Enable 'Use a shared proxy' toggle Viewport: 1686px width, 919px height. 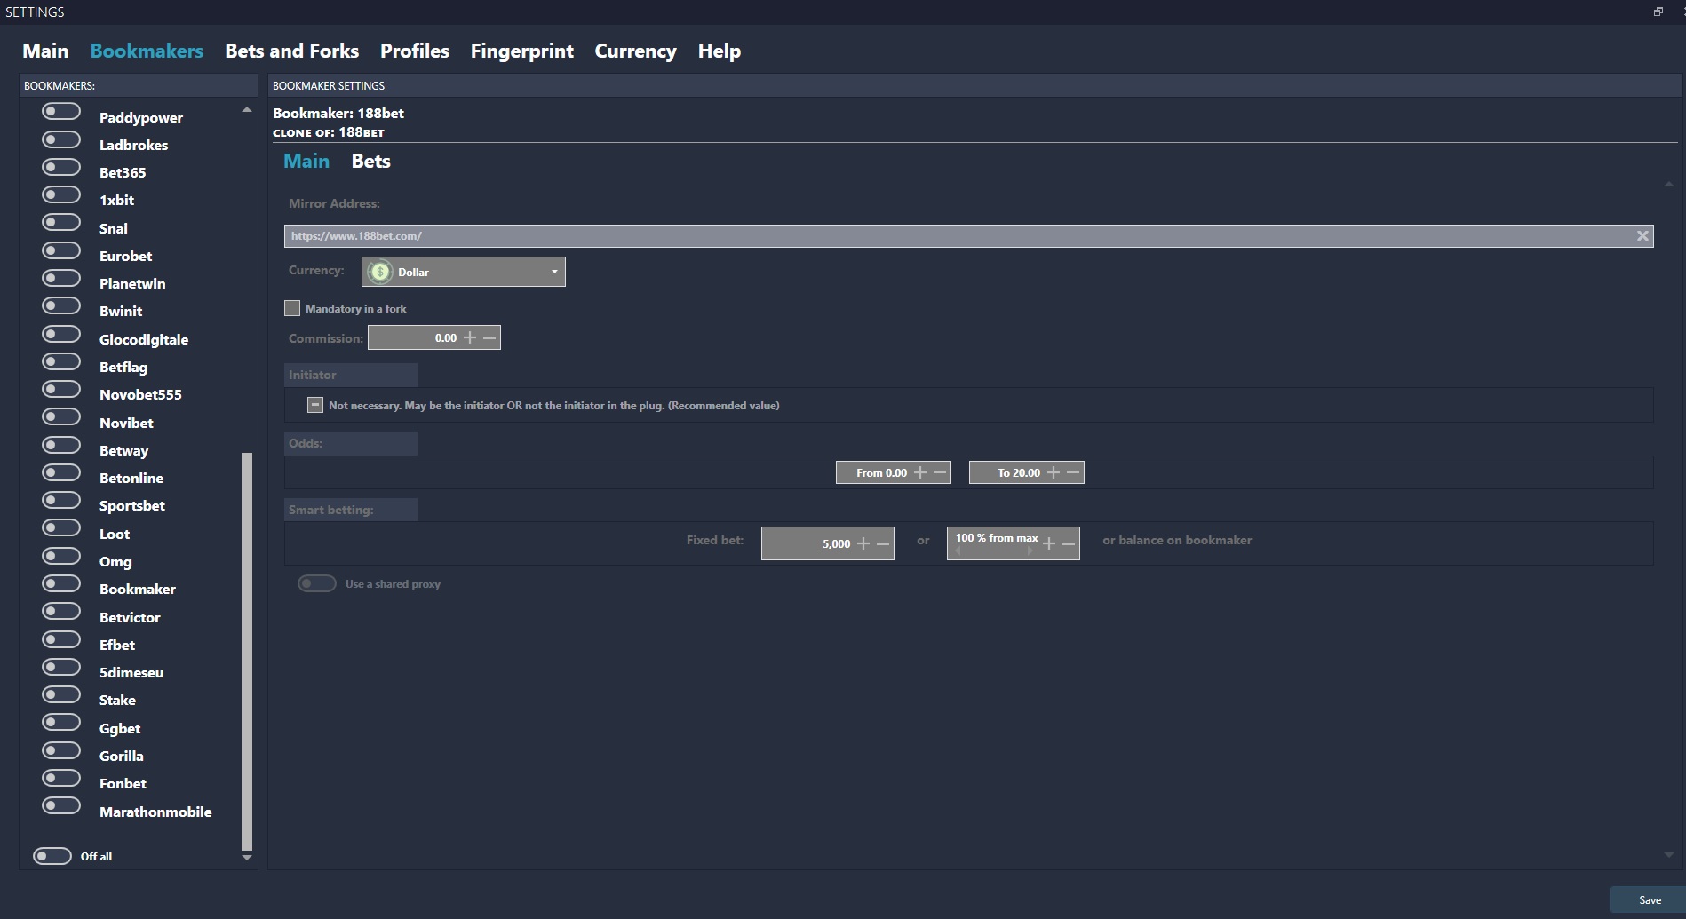point(317,583)
